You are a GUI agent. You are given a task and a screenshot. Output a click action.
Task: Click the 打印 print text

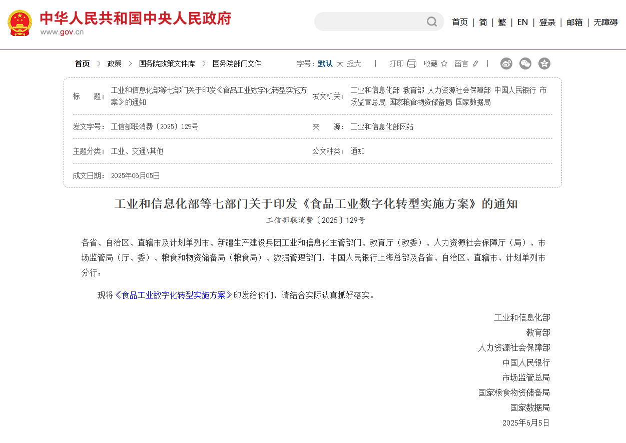(x=397, y=63)
